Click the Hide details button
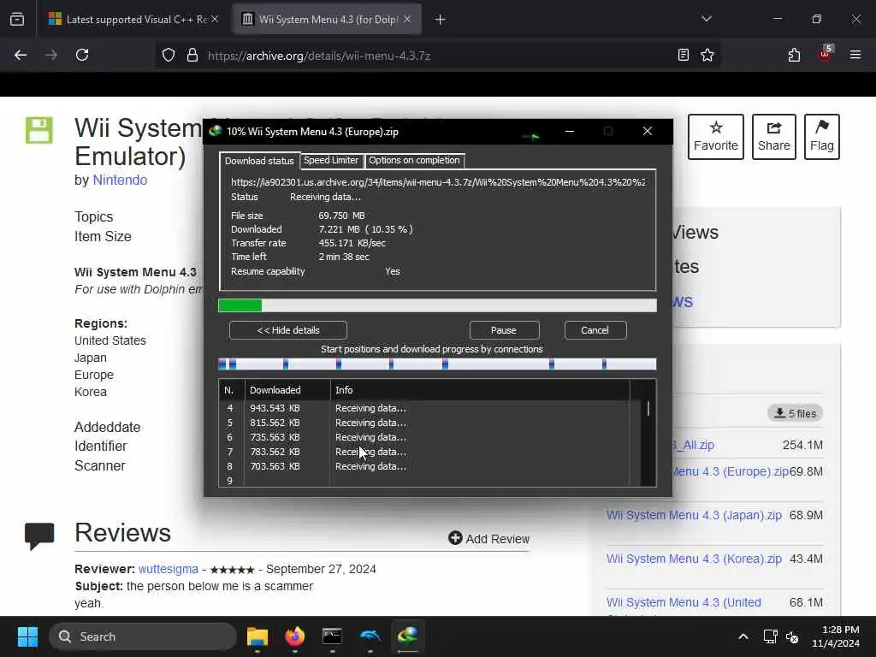Image resolution: width=876 pixels, height=657 pixels. tap(287, 330)
